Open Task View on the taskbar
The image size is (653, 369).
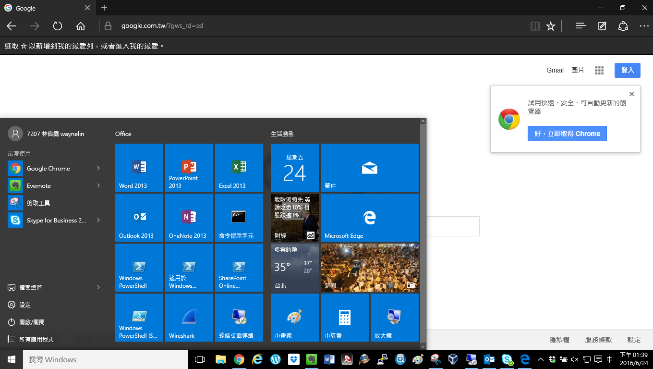point(200,359)
